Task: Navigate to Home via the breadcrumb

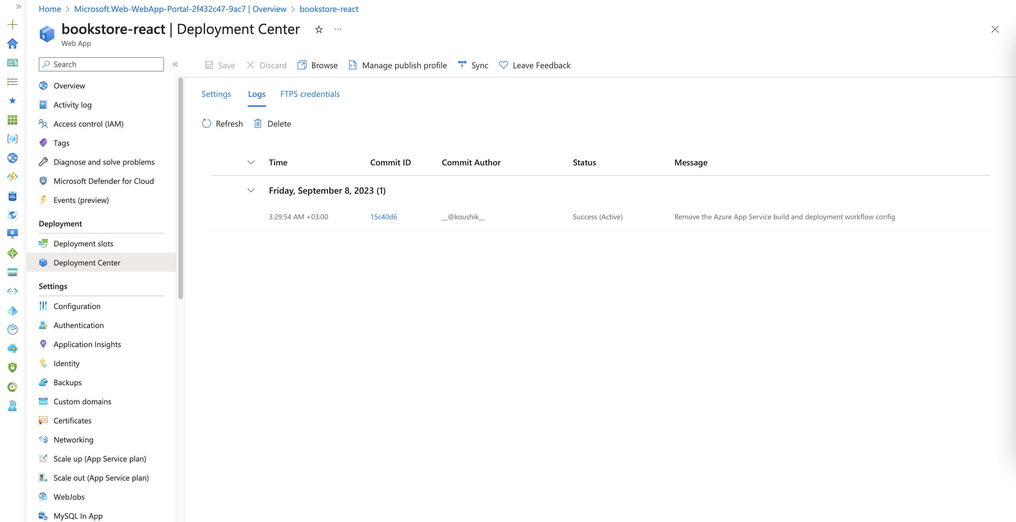Action: coord(50,9)
